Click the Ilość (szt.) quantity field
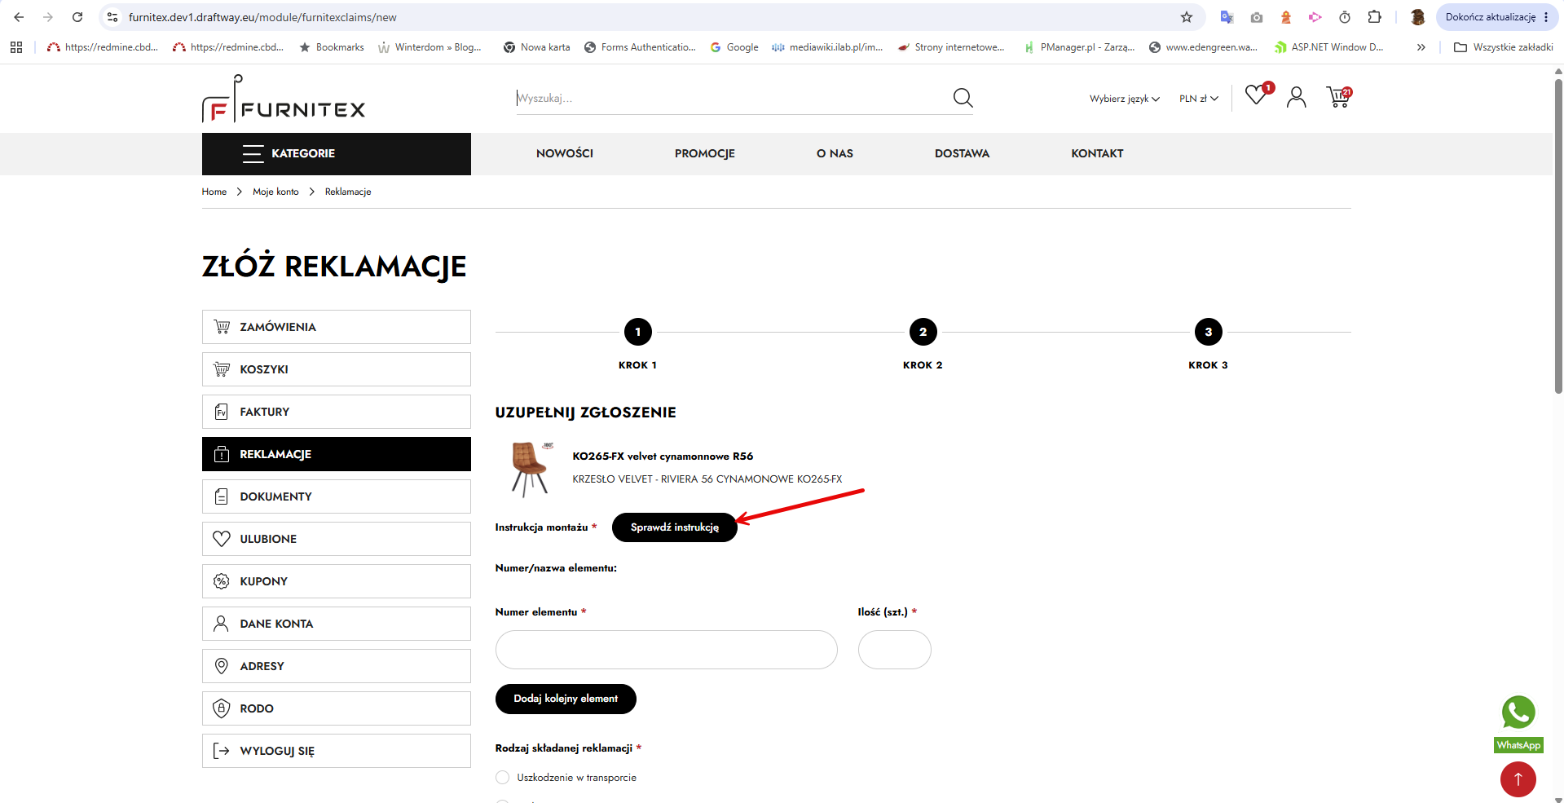This screenshot has width=1564, height=803. coord(894,650)
